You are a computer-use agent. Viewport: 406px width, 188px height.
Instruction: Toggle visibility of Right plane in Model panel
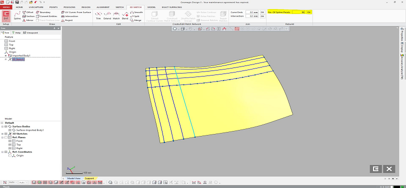pos(10,148)
